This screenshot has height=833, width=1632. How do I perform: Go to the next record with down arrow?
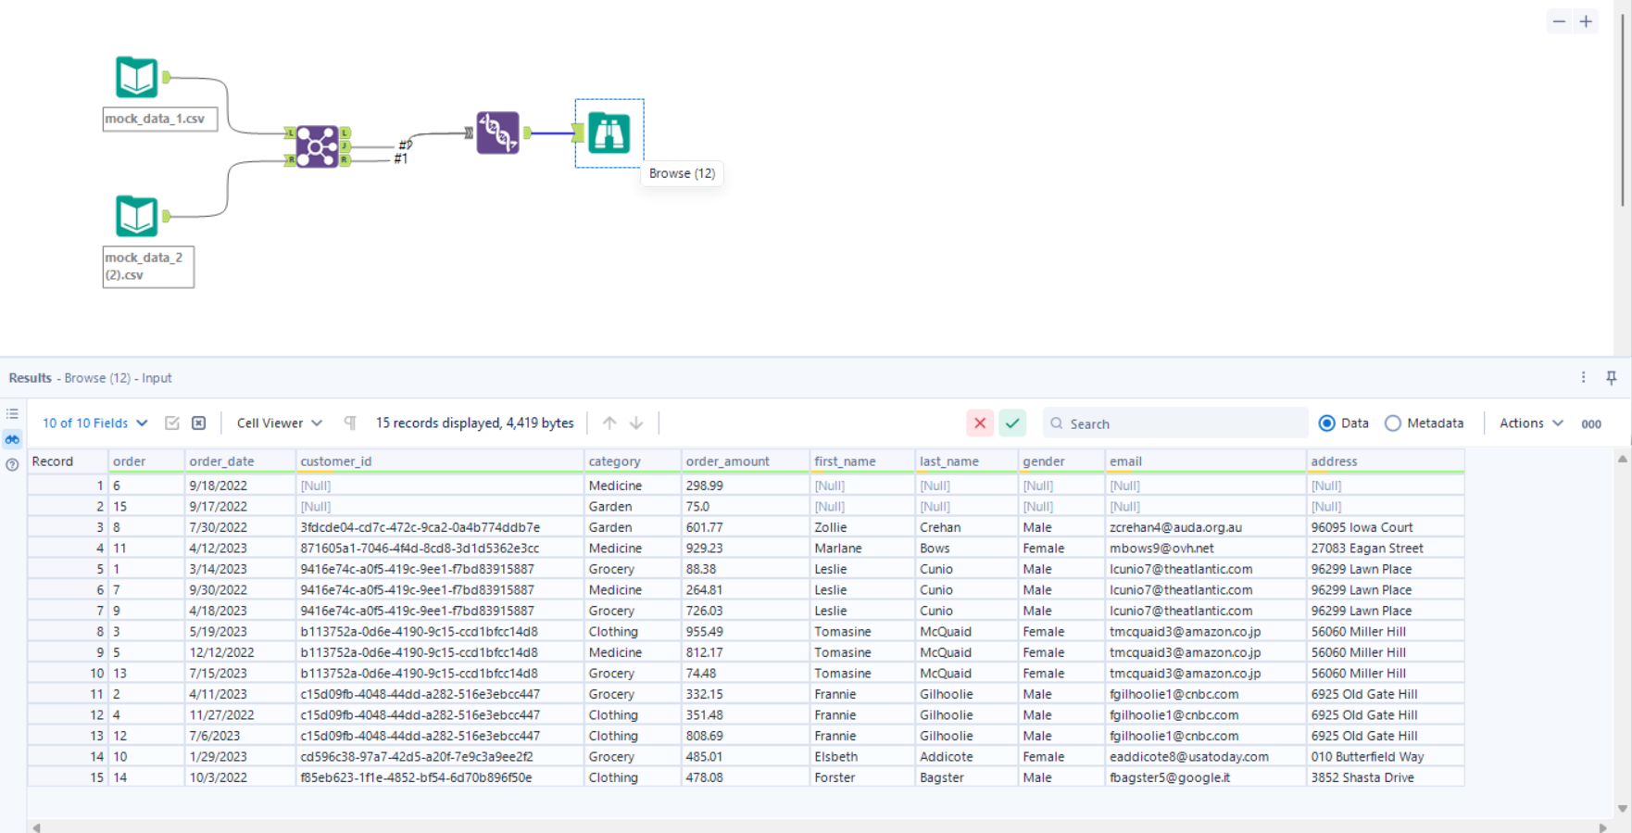636,423
